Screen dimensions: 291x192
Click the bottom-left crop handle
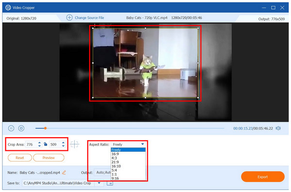93,97
